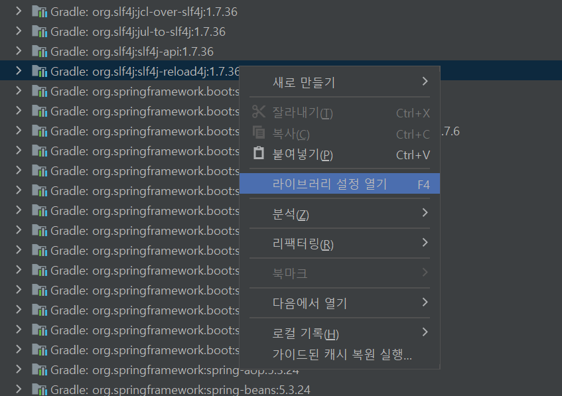Open the 리팩터링(R) submenu

[x=340, y=243]
